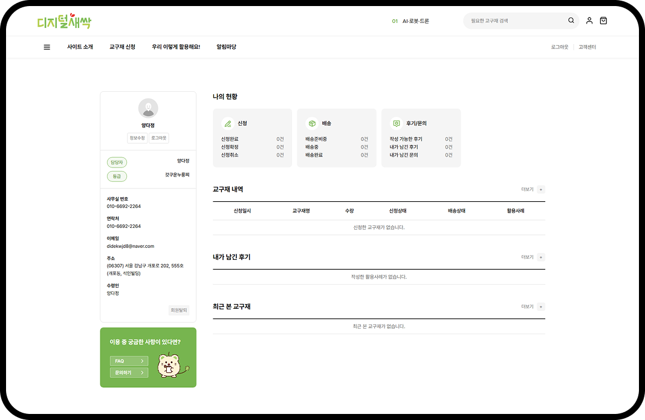Click the 신청완료 row

pos(252,139)
